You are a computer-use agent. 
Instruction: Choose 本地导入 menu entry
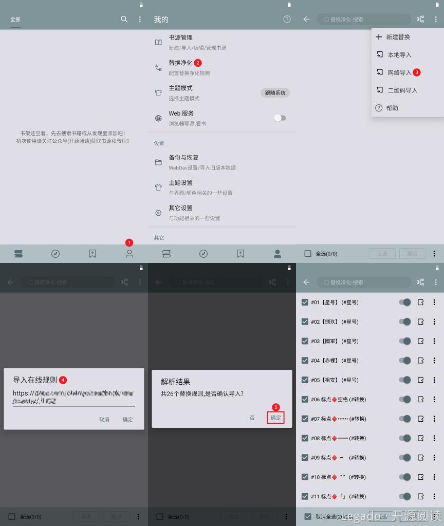tap(399, 55)
